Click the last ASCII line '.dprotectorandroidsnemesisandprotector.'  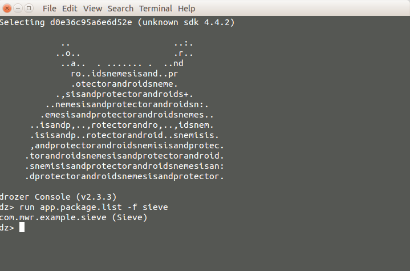124,176
